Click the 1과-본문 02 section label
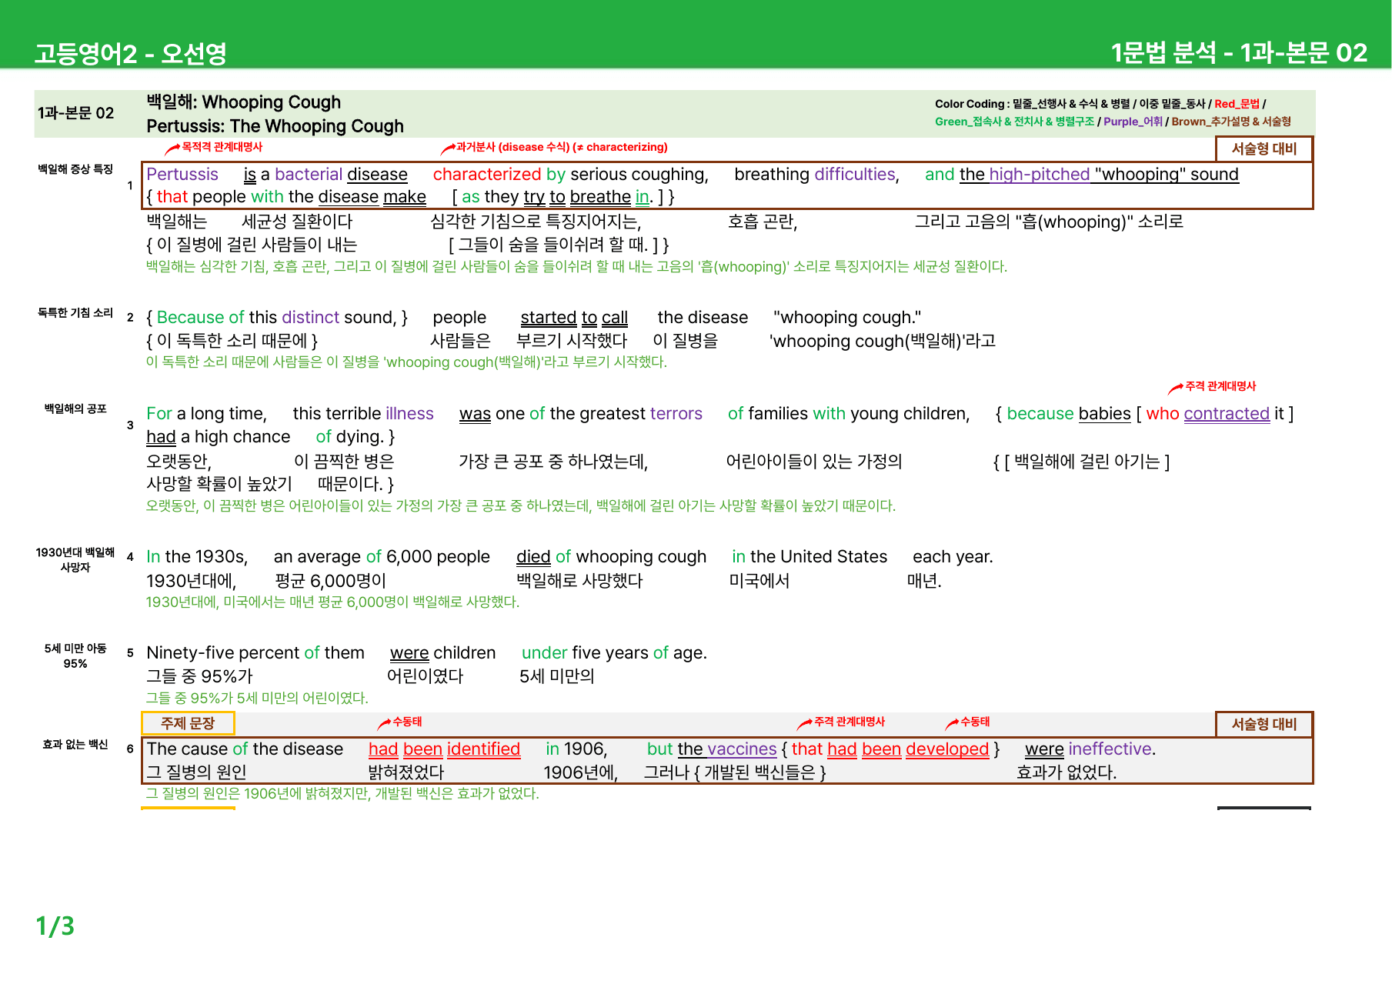Image resolution: width=1392 pixels, height=984 pixels. [75, 113]
